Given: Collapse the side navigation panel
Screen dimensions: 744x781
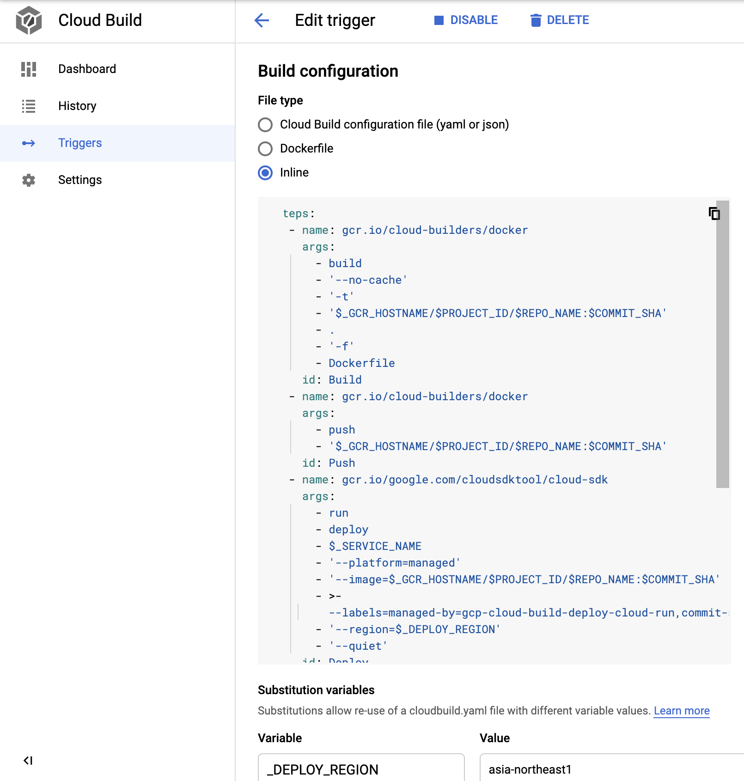Looking at the screenshot, I should [x=28, y=760].
